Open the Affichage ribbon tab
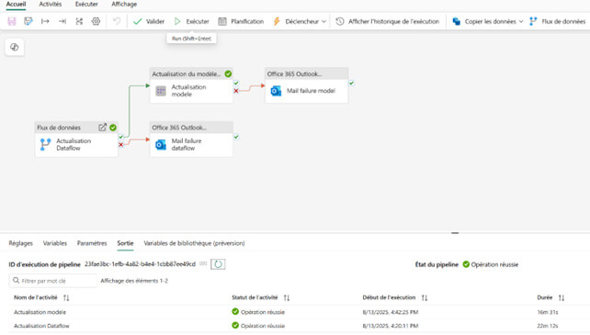 [x=124, y=5]
